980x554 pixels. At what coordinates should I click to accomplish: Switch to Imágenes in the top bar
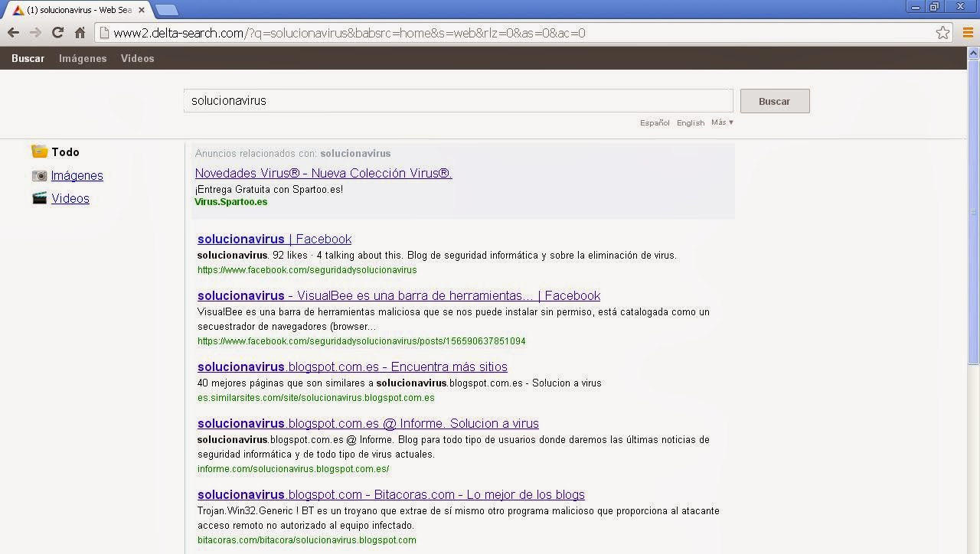tap(83, 58)
